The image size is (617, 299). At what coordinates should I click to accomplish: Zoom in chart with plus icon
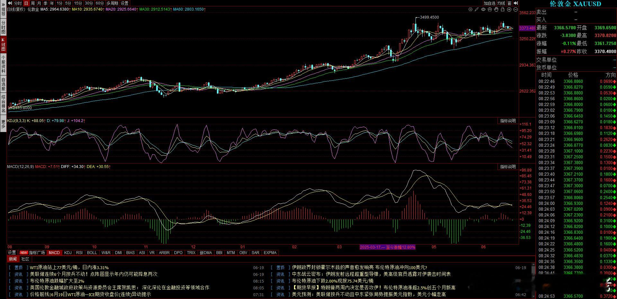[x=509, y=10]
